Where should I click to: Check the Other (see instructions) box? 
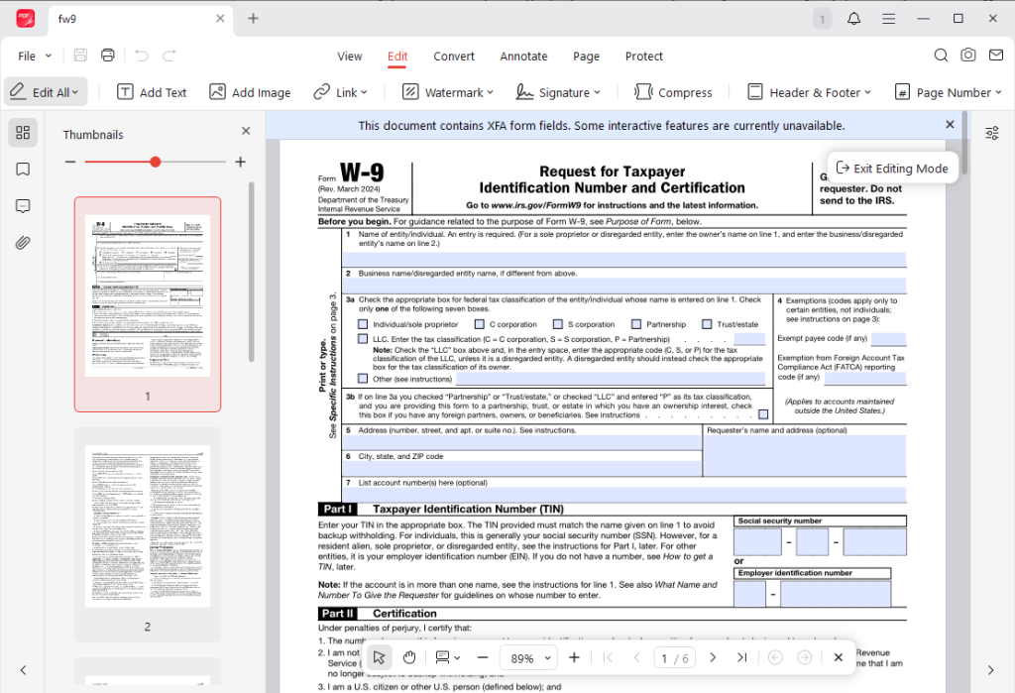(x=363, y=379)
